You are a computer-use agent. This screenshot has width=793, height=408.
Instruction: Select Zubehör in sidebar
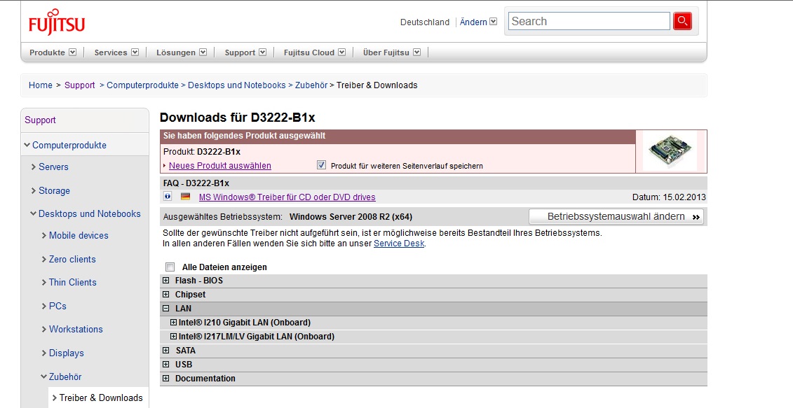[x=65, y=377]
